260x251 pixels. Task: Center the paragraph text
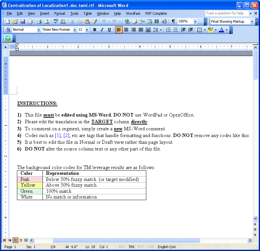coord(126,30)
